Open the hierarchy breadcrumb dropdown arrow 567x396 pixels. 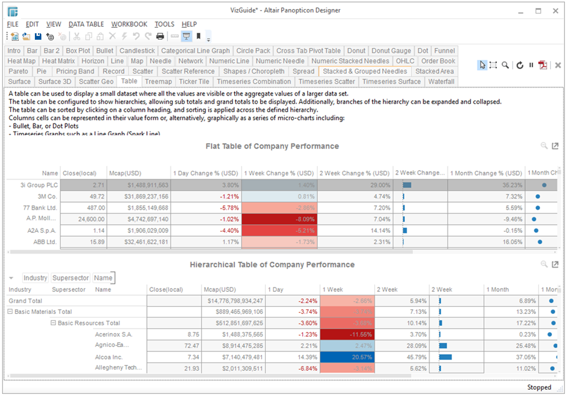point(11,278)
